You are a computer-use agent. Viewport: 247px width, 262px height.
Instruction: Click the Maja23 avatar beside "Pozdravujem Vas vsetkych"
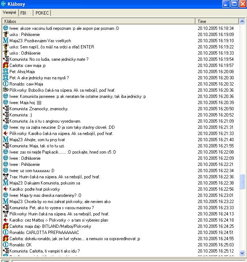pyautogui.click(x=5, y=41)
